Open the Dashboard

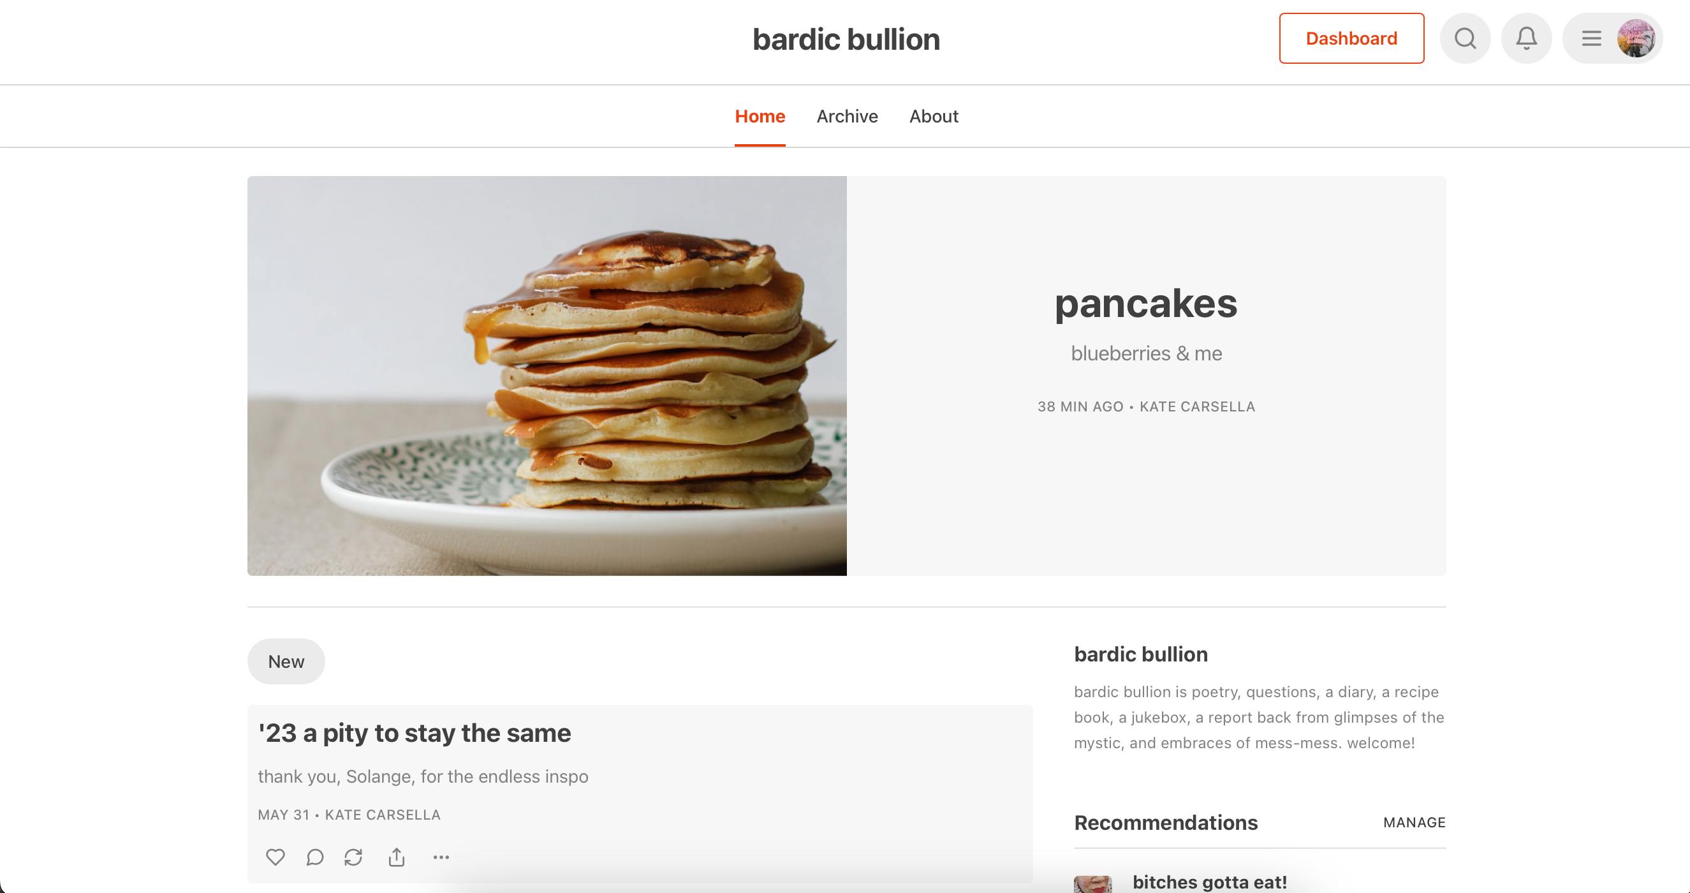point(1351,38)
